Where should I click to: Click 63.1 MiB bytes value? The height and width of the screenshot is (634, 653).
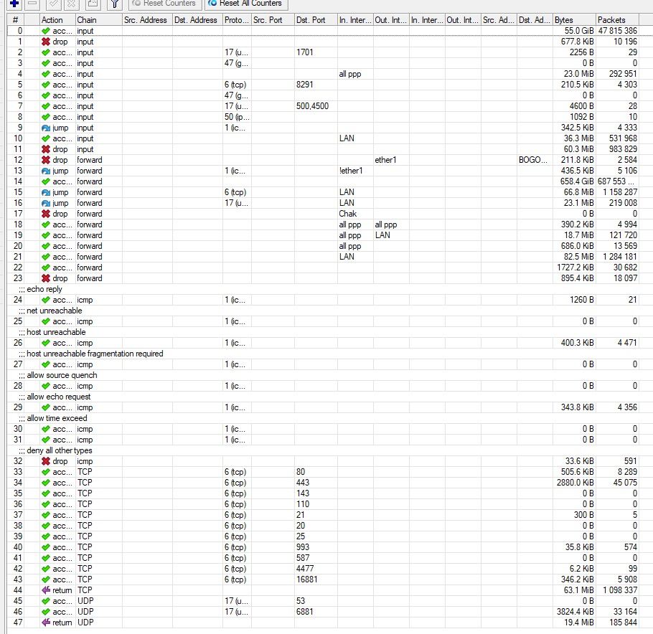(x=579, y=590)
